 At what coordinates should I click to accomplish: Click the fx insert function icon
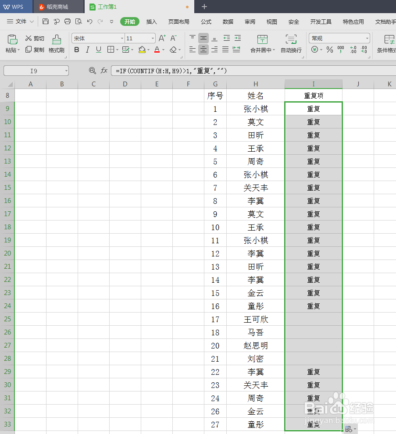(x=104, y=71)
